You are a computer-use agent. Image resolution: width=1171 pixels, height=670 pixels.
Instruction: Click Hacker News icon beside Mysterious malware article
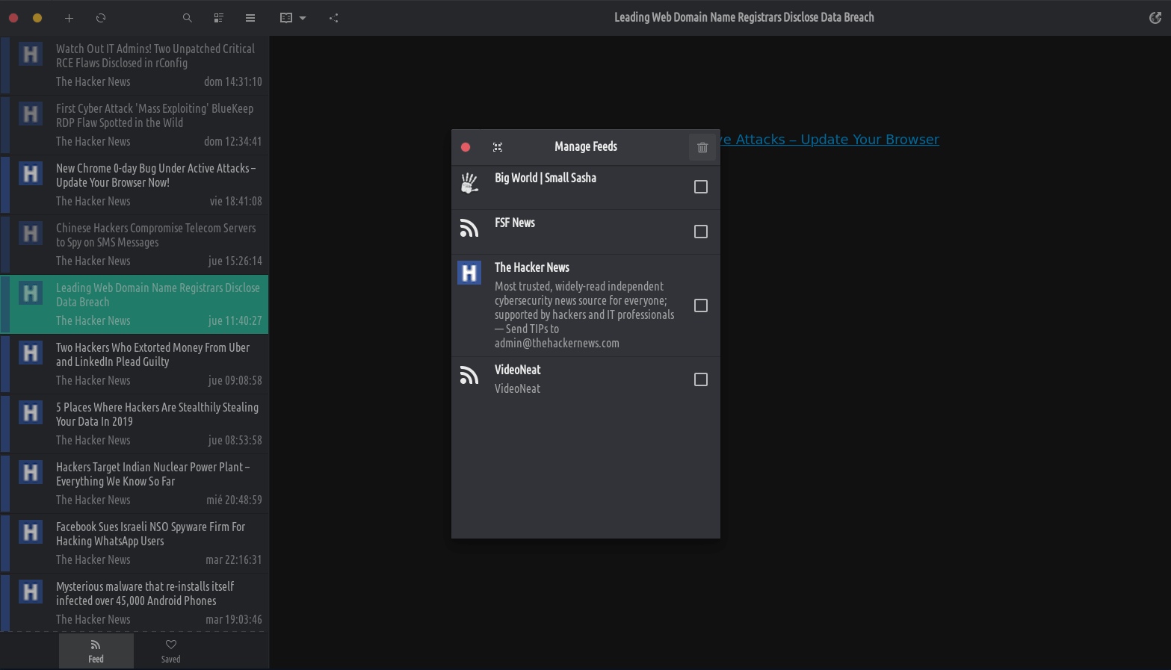(x=31, y=592)
